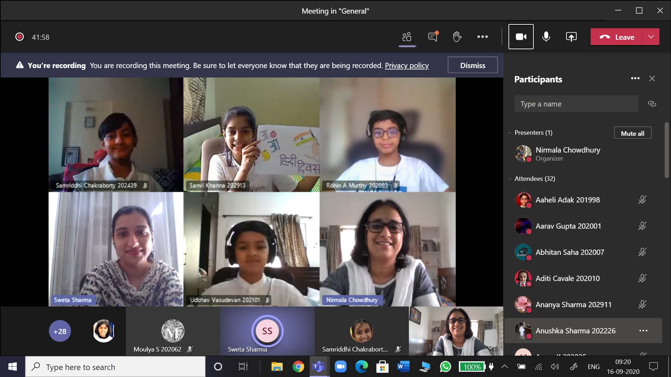The height and width of the screenshot is (377, 671).
Task: Click the share content tray icon
Action: click(x=571, y=37)
